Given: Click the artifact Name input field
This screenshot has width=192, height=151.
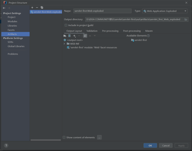Looking at the screenshot, I should click(x=102, y=11).
